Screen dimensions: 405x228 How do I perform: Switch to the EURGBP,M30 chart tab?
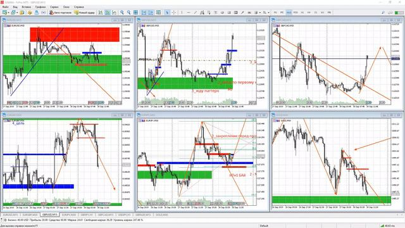(x=30, y=215)
